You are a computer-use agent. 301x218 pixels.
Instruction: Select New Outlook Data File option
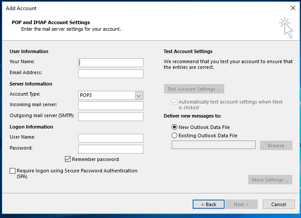click(174, 127)
